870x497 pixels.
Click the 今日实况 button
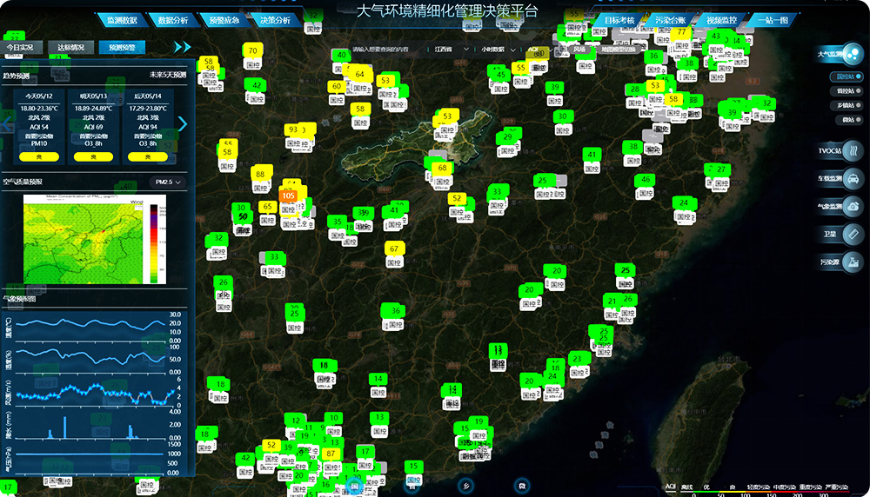coord(21,47)
